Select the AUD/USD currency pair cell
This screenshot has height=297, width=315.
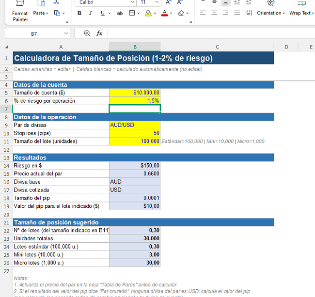[x=135, y=125]
